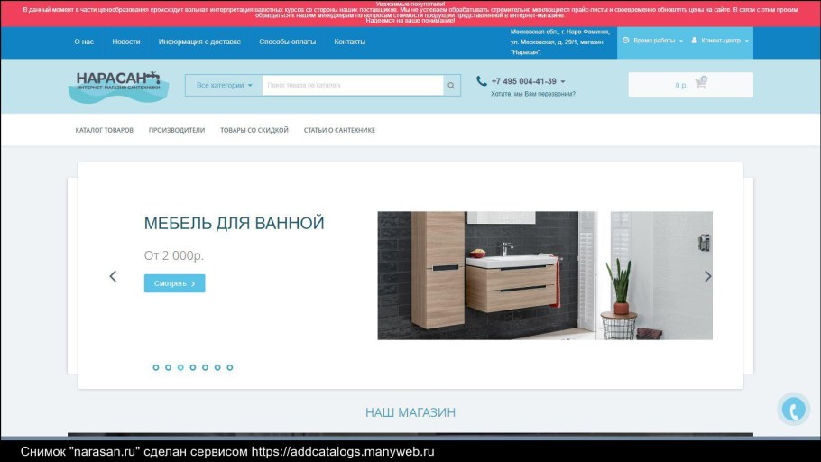This screenshot has width=821, height=462.
Task: Select the first slider dot
Action: coord(155,368)
